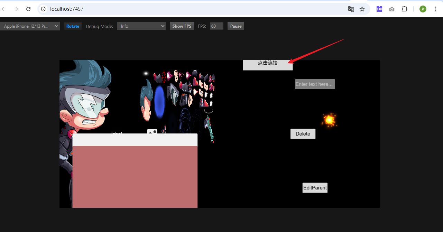This screenshot has height=232, width=443.
Task: Click the 'Enter text here...' edit box
Action: (315, 84)
